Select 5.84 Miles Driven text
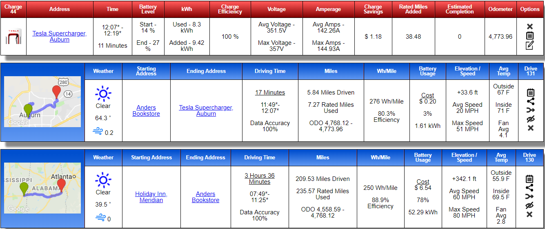The width and height of the screenshot is (545, 229). pyautogui.click(x=331, y=92)
